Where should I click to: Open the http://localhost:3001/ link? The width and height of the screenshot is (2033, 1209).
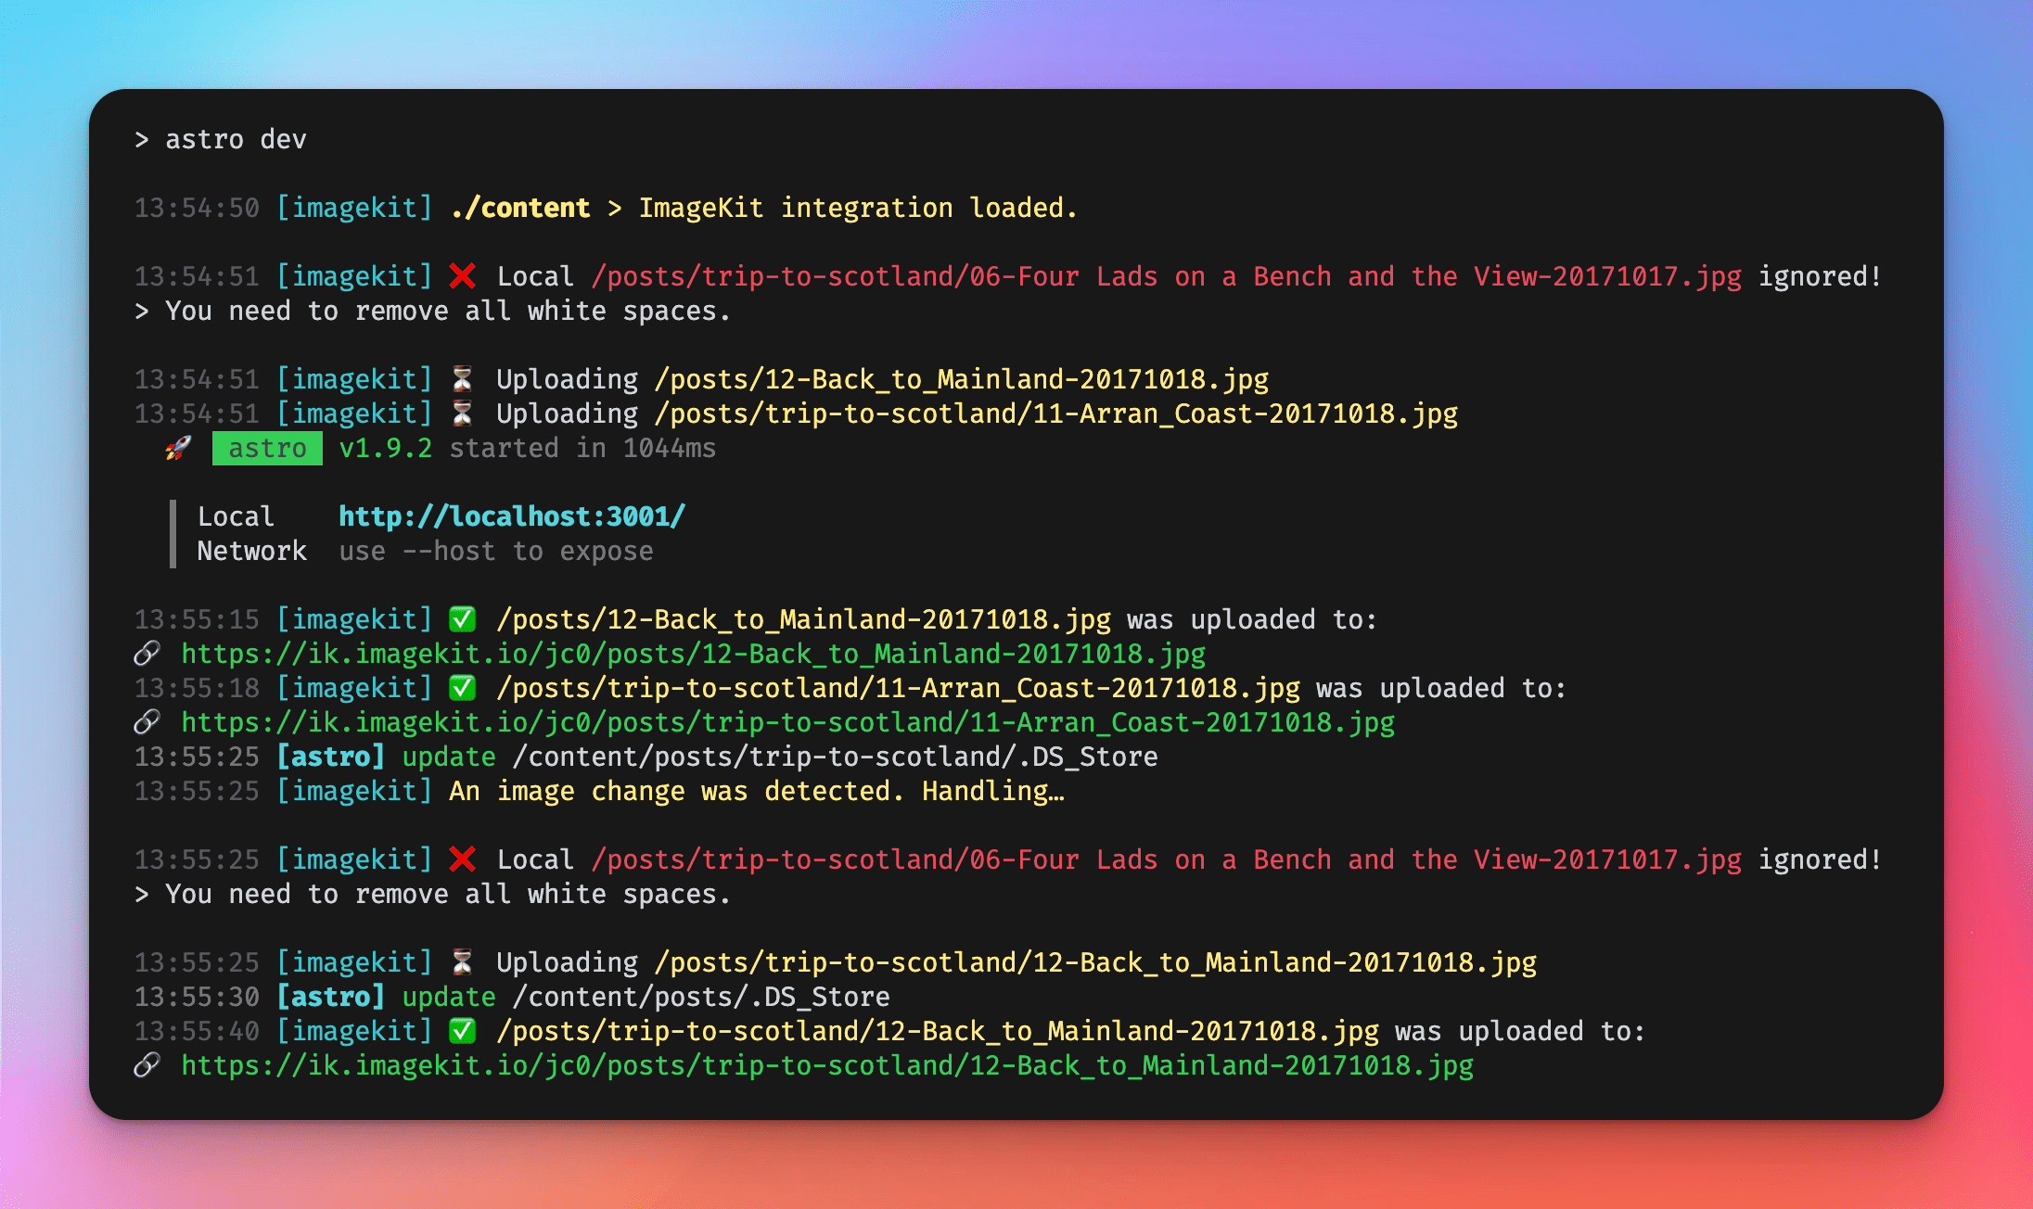512,516
